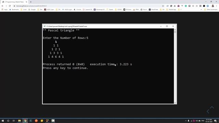The height and width of the screenshot is (123, 219).
Task: Open the Apps bookmarks shortcut
Action: [x=4, y=10]
